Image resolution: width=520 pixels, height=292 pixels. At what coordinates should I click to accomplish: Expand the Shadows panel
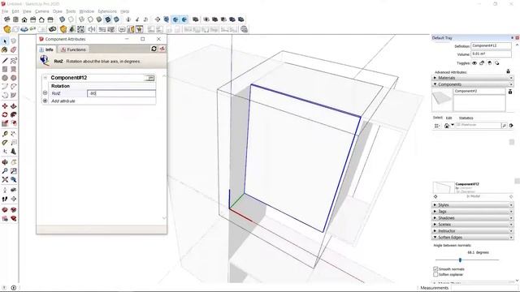tap(473, 218)
